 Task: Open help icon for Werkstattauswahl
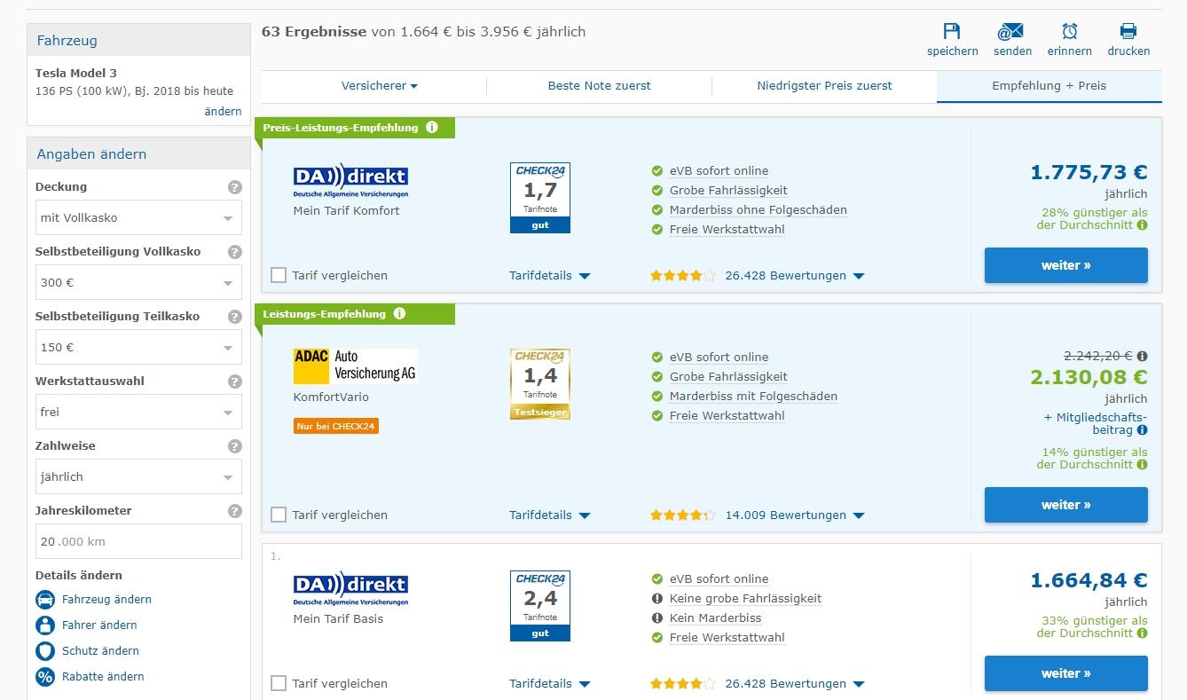pos(234,381)
